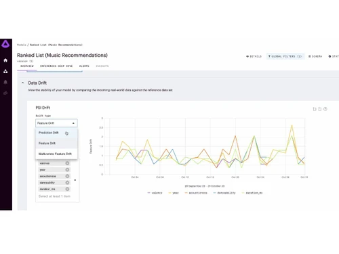Click the valence chip label

45,163
